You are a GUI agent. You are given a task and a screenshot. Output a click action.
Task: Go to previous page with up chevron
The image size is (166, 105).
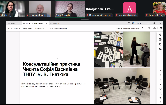[x=160, y=80]
